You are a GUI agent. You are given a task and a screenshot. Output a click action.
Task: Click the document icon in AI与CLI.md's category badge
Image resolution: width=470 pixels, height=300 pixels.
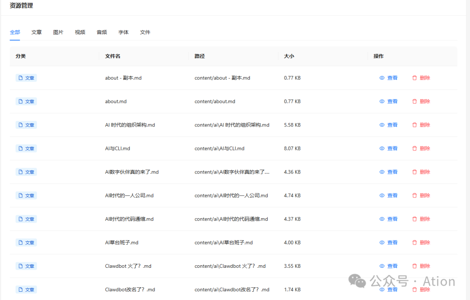click(x=20, y=148)
